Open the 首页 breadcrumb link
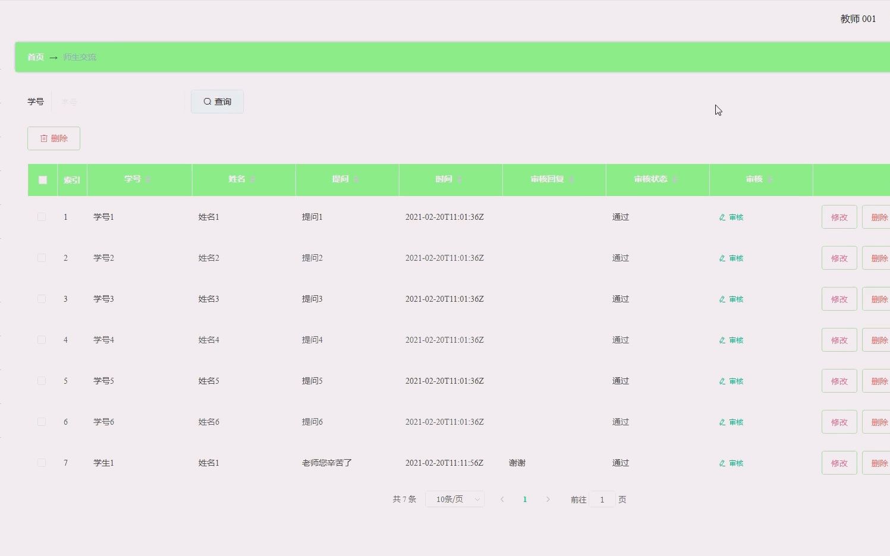Image resolution: width=890 pixels, height=556 pixels. [35, 57]
